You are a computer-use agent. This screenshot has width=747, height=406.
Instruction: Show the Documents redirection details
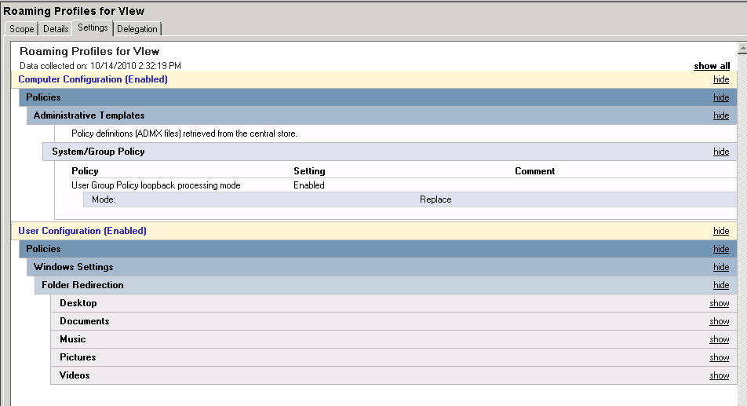coord(719,321)
